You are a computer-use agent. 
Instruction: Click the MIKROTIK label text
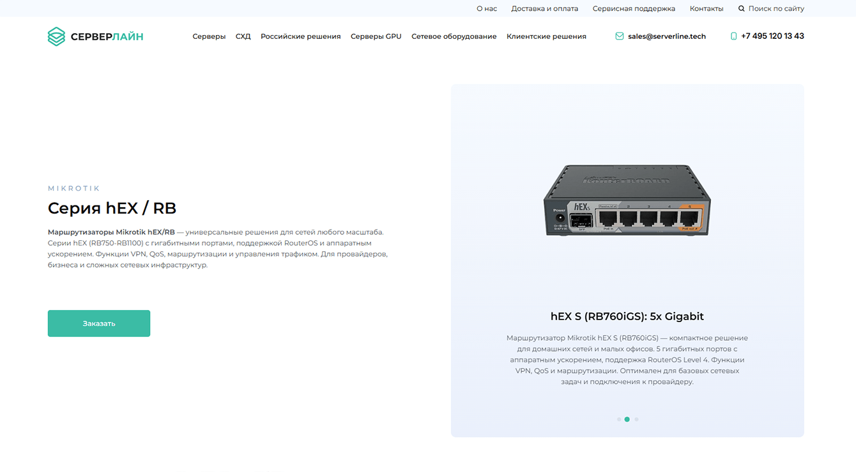[74, 188]
